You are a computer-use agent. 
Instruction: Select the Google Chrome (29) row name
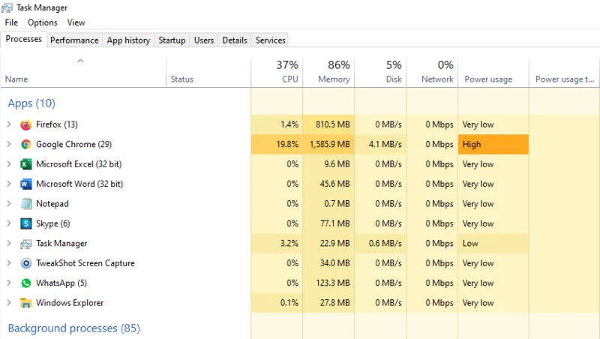[73, 144]
